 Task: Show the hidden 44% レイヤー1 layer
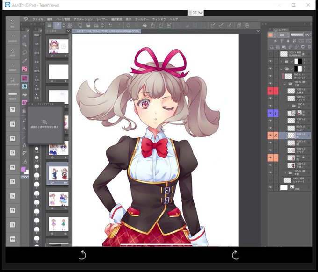270,180
